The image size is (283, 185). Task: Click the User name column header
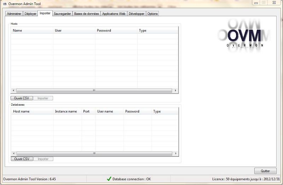tap(110, 111)
